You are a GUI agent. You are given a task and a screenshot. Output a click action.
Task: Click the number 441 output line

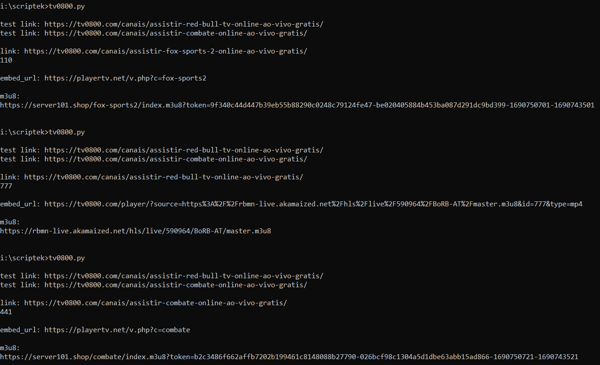click(6, 312)
